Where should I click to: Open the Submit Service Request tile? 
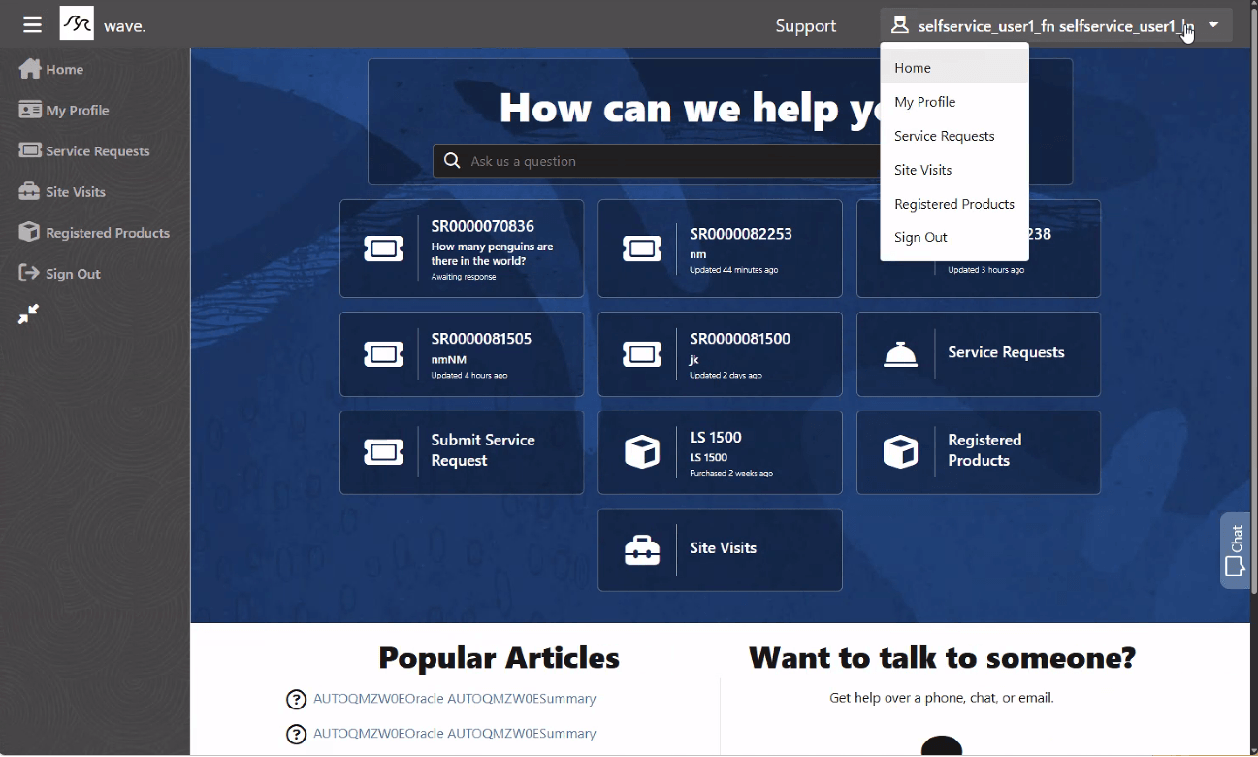[x=462, y=452]
